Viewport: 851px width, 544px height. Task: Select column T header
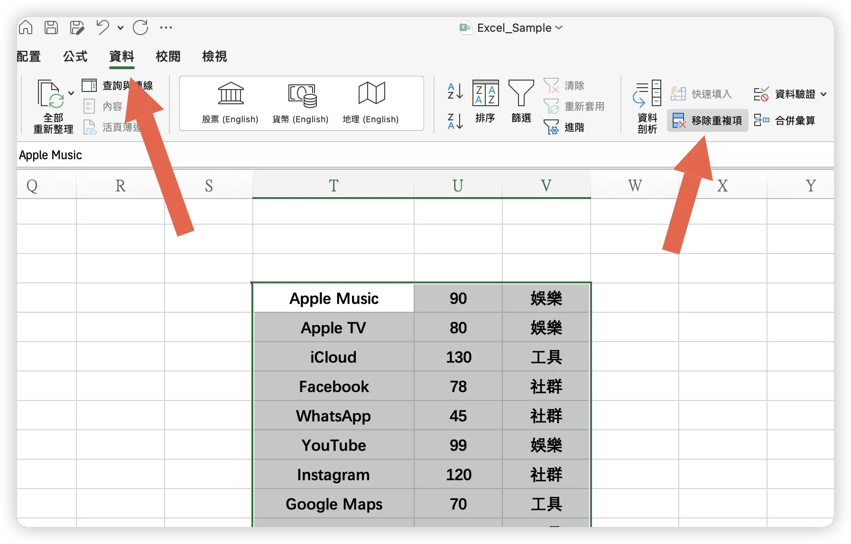tap(333, 185)
